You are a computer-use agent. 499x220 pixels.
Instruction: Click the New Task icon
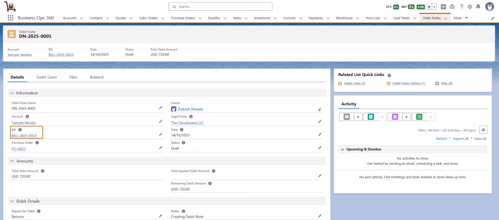[419, 117]
